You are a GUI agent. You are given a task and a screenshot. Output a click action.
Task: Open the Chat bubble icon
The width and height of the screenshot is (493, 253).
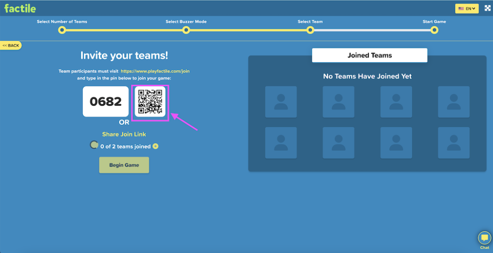(x=485, y=238)
